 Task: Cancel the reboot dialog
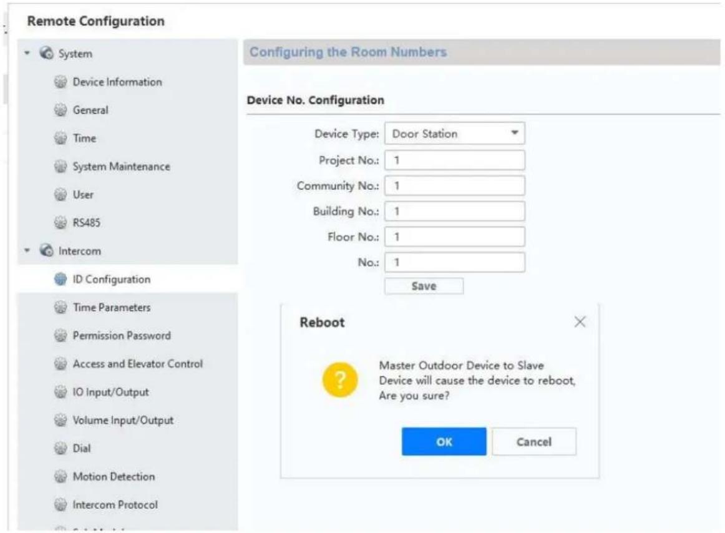click(534, 442)
